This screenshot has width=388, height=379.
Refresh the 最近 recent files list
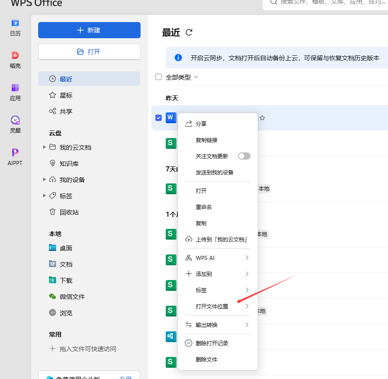pyautogui.click(x=189, y=32)
